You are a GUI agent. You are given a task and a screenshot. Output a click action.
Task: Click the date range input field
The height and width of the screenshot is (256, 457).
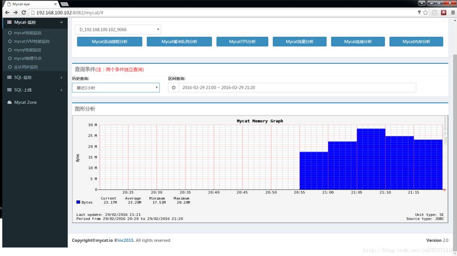[297, 87]
